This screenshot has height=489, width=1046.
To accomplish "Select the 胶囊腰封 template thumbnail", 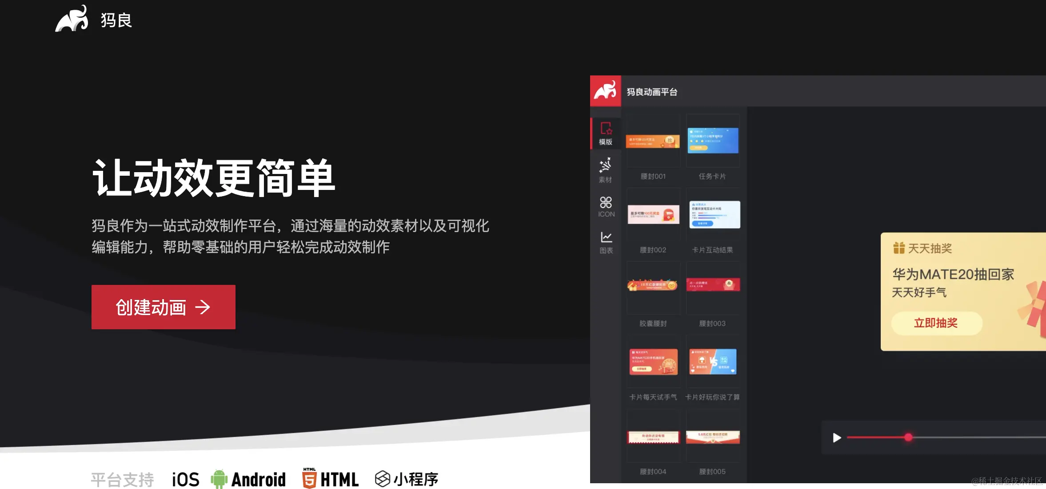I will 653,286.
